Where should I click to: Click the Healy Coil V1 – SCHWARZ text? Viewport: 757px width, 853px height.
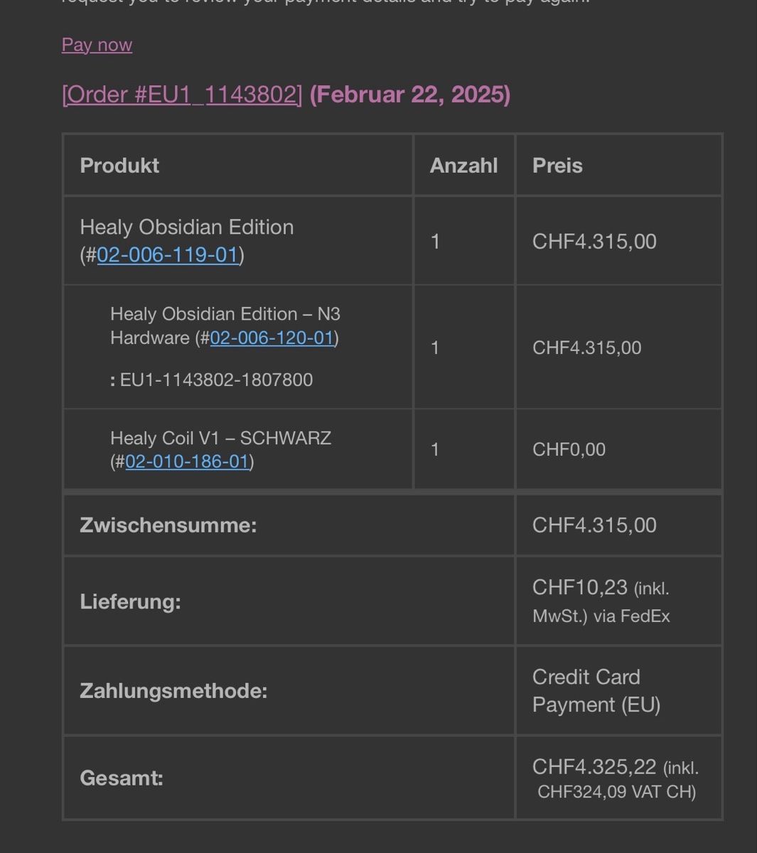click(221, 438)
